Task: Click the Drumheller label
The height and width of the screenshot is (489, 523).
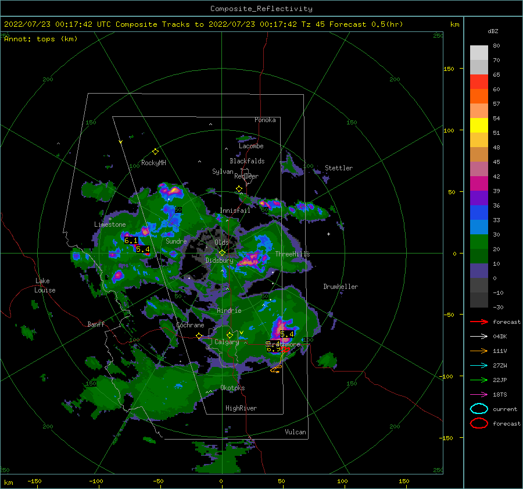Action: (x=341, y=287)
